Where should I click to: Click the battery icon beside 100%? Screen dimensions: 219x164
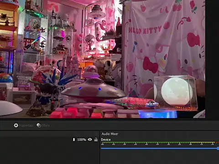click(74, 139)
